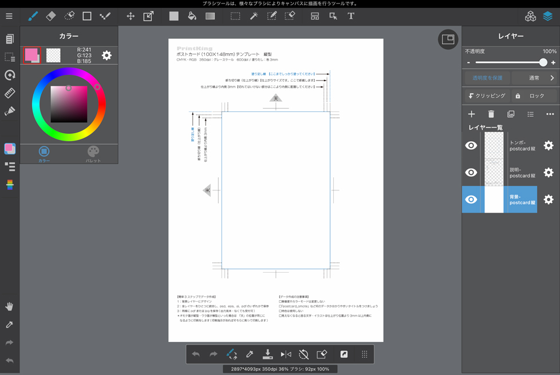Hide the トンボ-postcard layer

(x=471, y=146)
